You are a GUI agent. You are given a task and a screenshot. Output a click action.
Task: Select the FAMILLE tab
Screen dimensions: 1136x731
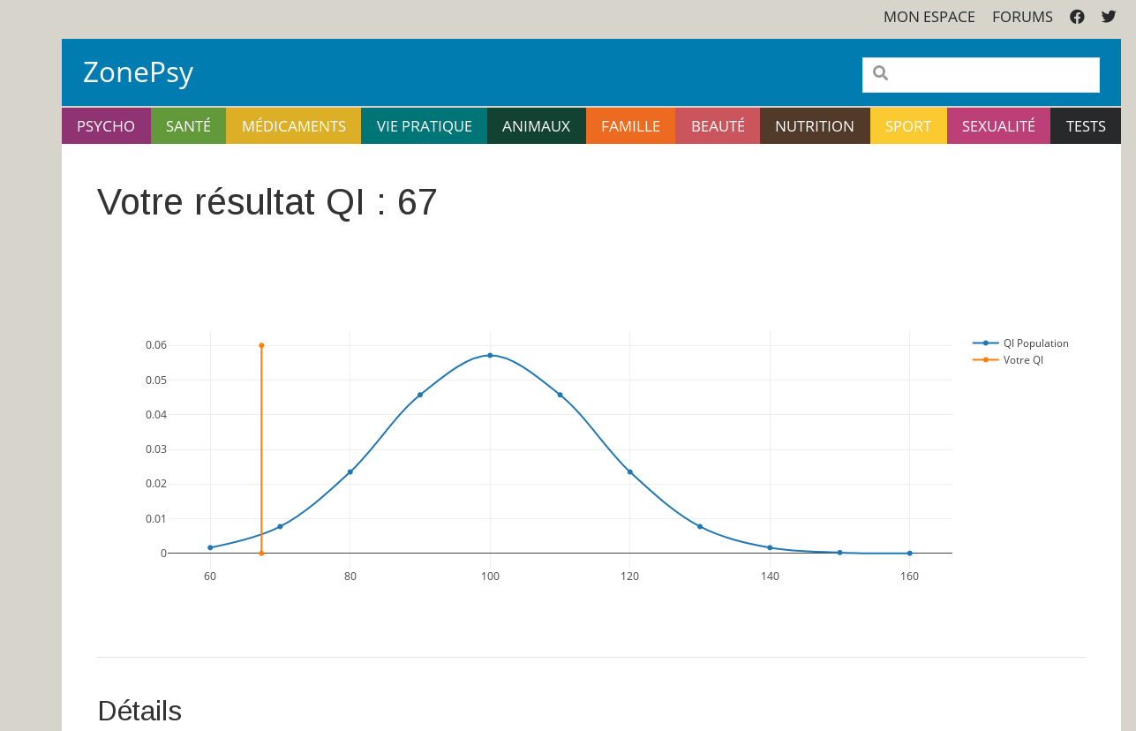pos(630,126)
